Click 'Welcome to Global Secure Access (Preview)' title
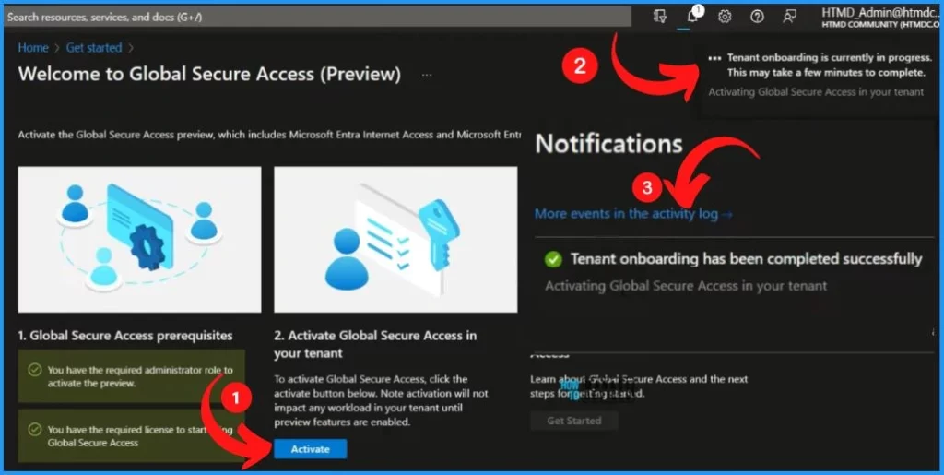 (209, 74)
